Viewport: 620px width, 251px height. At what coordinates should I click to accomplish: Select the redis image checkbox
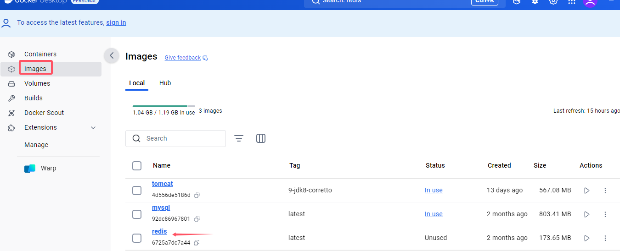click(x=137, y=238)
